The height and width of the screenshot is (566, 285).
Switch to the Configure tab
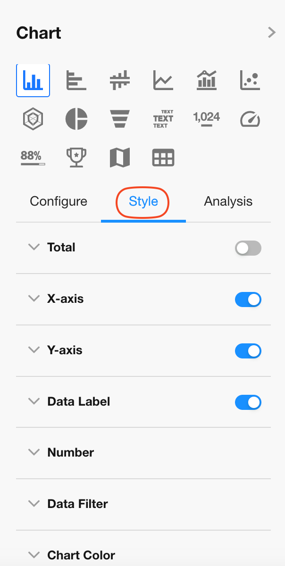pos(59,201)
